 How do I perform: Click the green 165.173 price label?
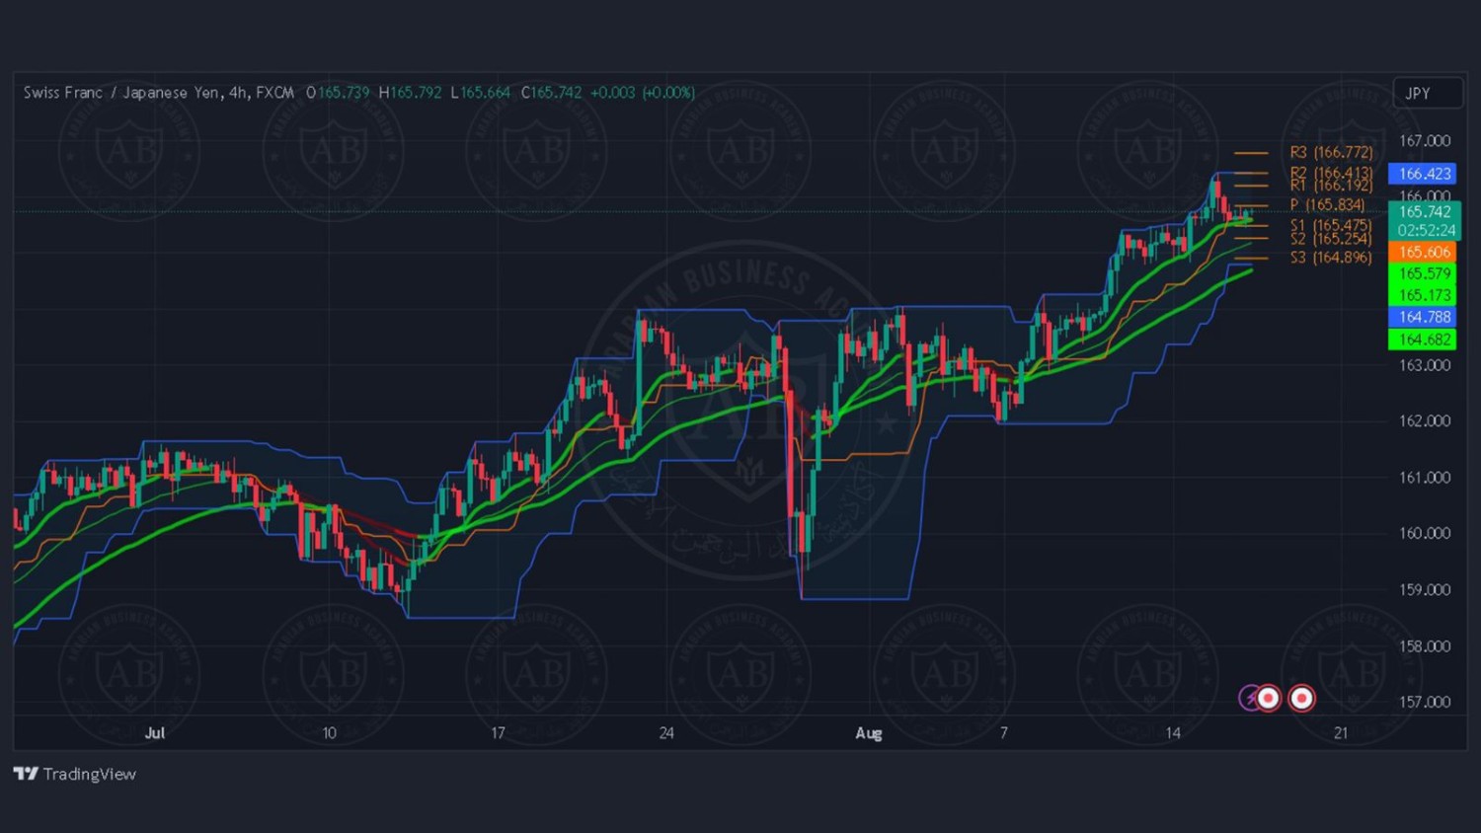[1422, 295]
